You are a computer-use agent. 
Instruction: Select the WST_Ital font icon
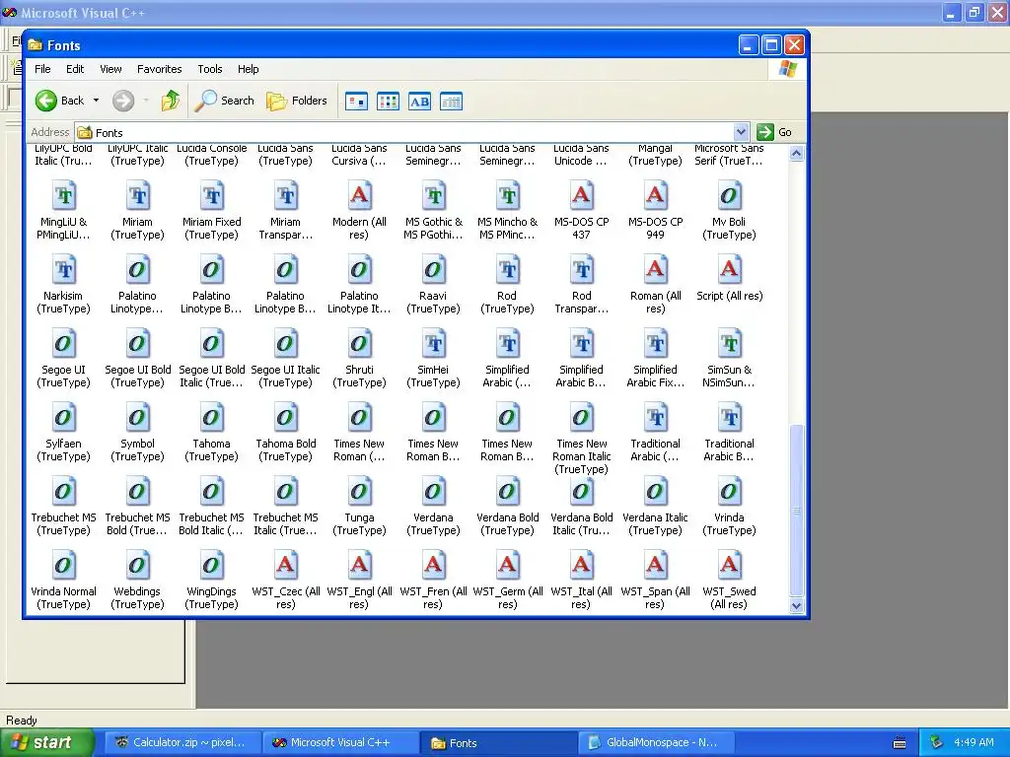pos(582,565)
